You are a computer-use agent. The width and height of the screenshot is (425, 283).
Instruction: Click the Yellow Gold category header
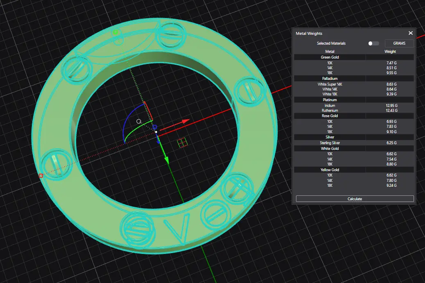[330, 170]
